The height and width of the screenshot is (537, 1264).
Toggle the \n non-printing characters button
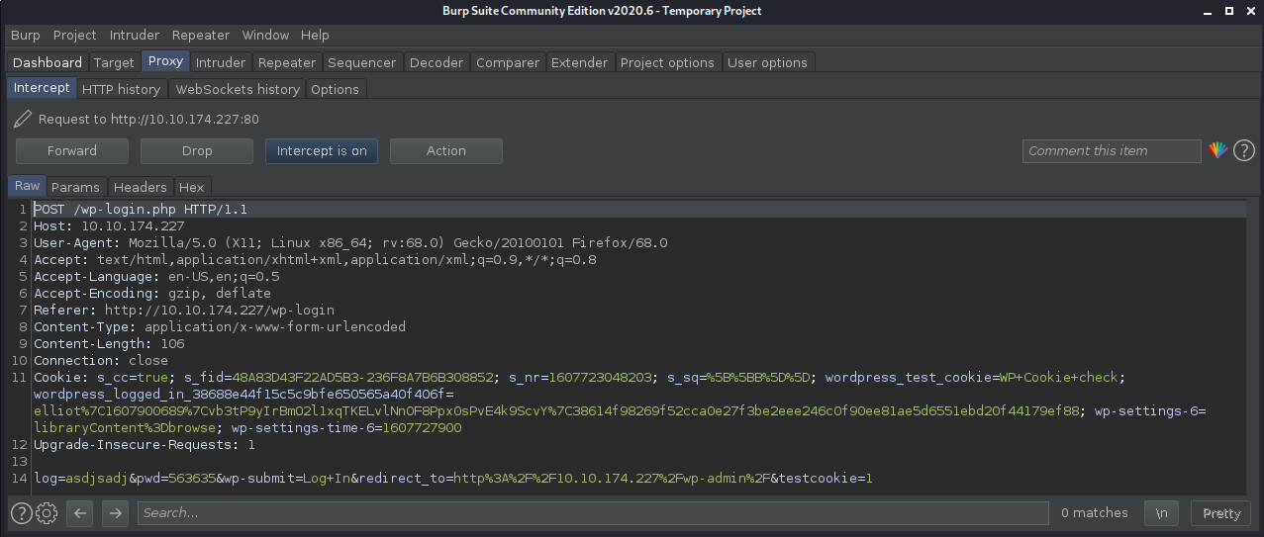[x=1161, y=512]
